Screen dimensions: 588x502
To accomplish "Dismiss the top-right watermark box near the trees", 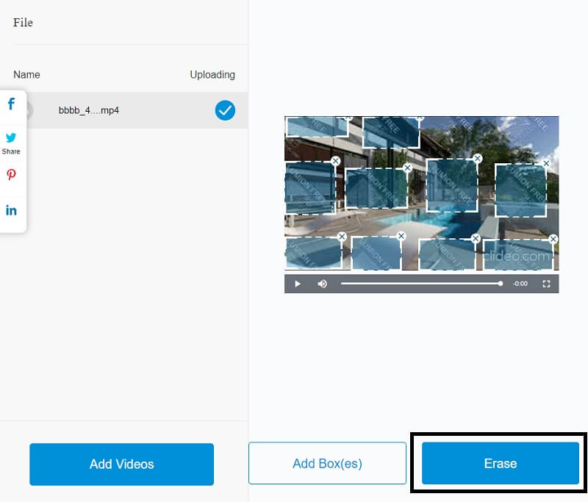I will pos(546,163).
